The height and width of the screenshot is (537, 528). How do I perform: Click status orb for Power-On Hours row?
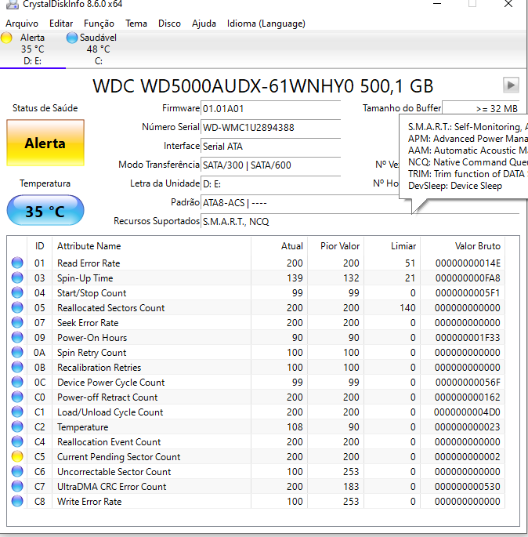(x=17, y=337)
